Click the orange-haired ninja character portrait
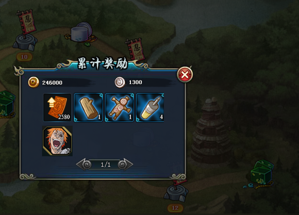 point(57,141)
